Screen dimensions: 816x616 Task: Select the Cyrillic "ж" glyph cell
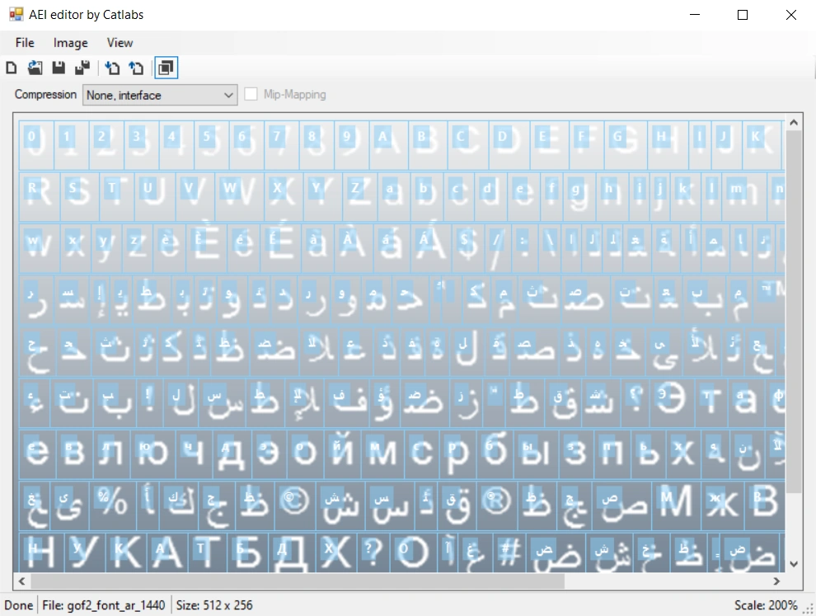coord(723,505)
